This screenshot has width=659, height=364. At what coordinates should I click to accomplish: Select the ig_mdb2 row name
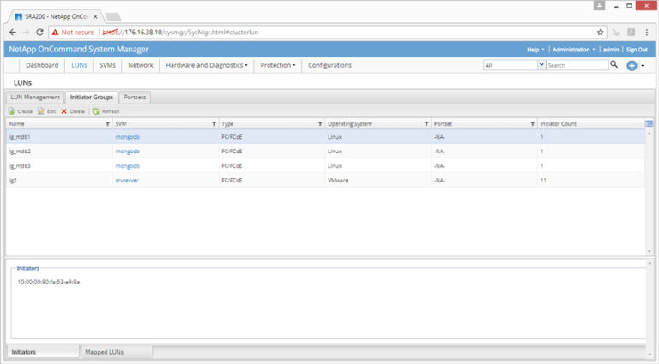point(20,152)
